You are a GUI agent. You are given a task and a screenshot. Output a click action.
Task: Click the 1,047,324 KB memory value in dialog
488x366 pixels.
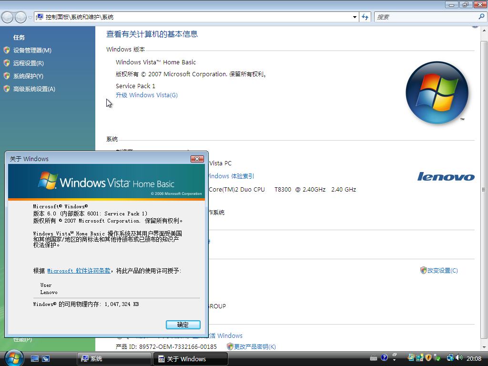[122, 304]
